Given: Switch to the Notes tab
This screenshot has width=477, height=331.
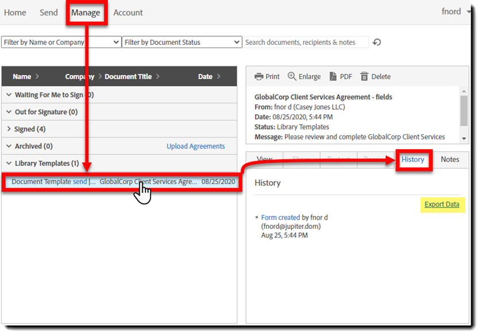Looking at the screenshot, I should pyautogui.click(x=450, y=159).
